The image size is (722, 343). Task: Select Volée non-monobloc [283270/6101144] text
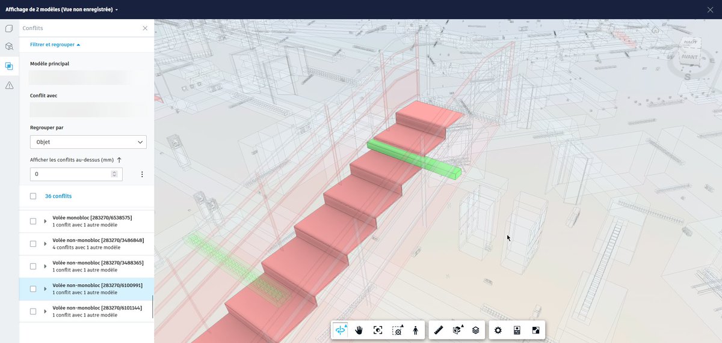tap(97, 308)
